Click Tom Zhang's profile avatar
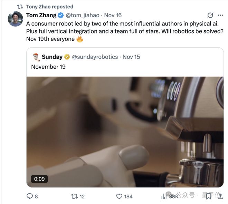Image resolution: width=228 pixels, height=204 pixels. pos(15,19)
